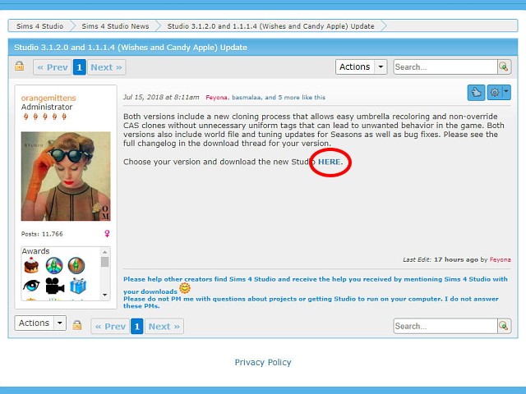
Task: Click the post timestamp Jul 15, 2018
Action: (161, 97)
